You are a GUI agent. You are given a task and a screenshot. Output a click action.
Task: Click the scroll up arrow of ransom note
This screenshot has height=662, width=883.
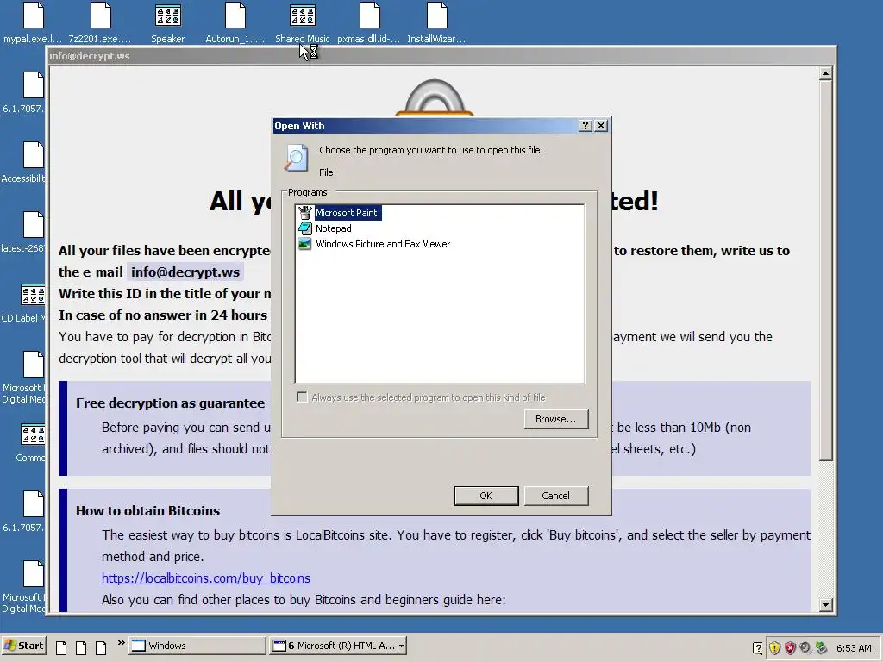[825, 73]
